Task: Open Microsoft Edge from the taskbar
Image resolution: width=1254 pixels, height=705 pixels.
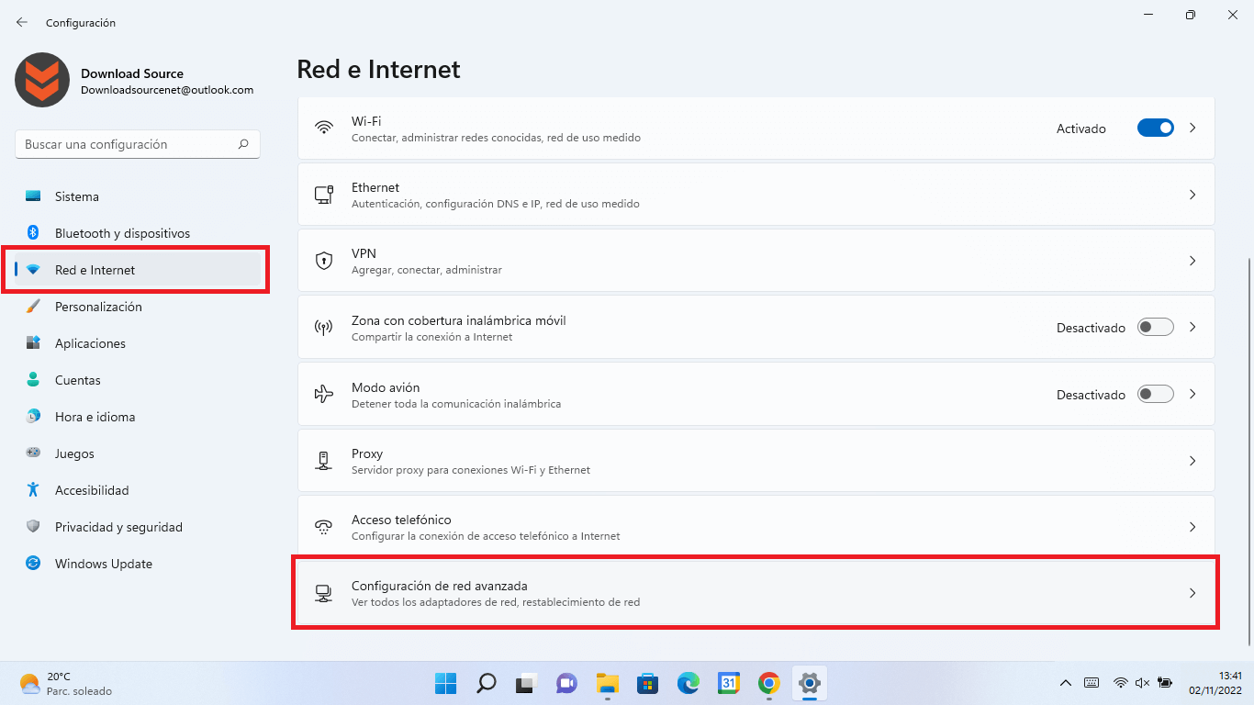Action: (688, 683)
